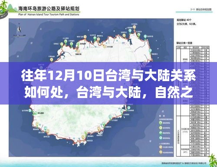217x167 pixels.
Task: Select the text 规划驿站 40个
Action: (184, 20)
